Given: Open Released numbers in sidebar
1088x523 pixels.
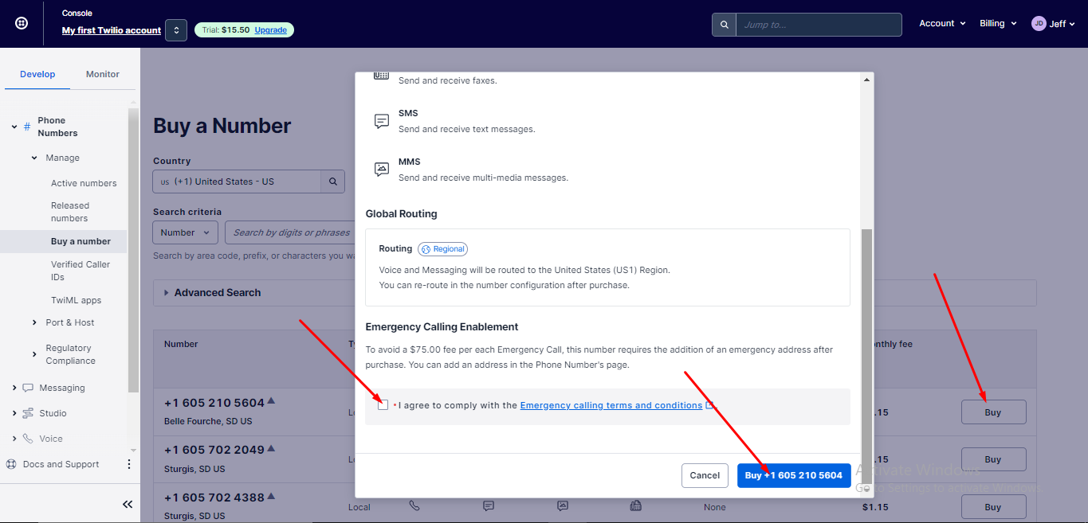Looking at the screenshot, I should [70, 212].
